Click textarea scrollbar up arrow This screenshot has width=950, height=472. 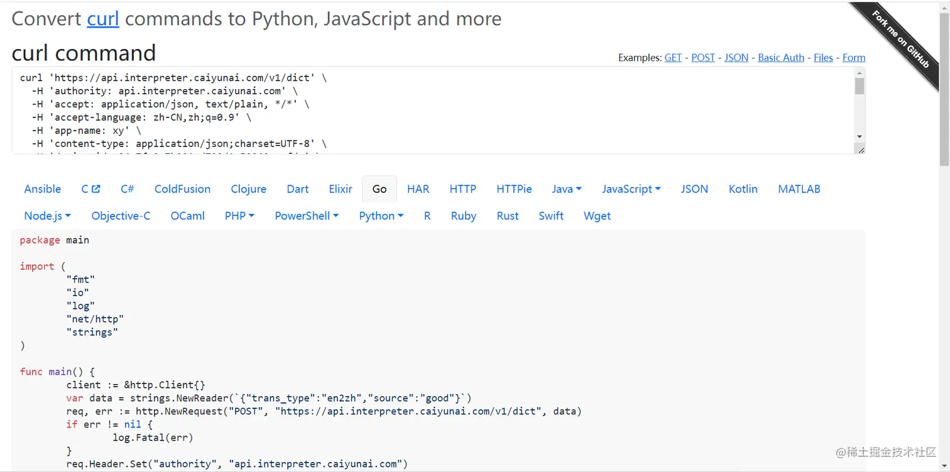[860, 73]
